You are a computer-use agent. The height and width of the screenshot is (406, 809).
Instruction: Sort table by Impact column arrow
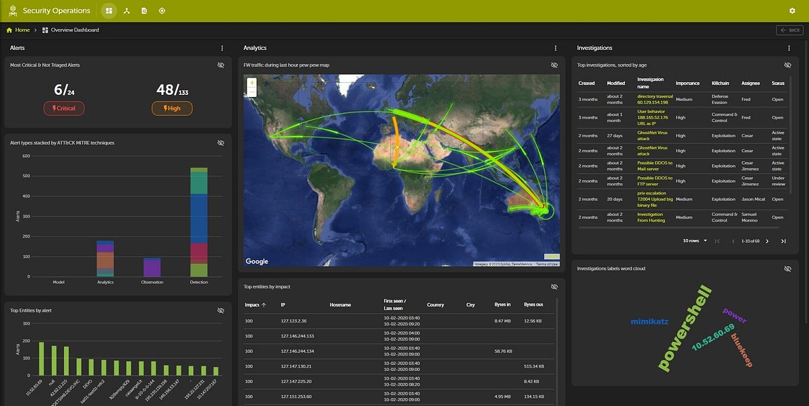tap(264, 305)
